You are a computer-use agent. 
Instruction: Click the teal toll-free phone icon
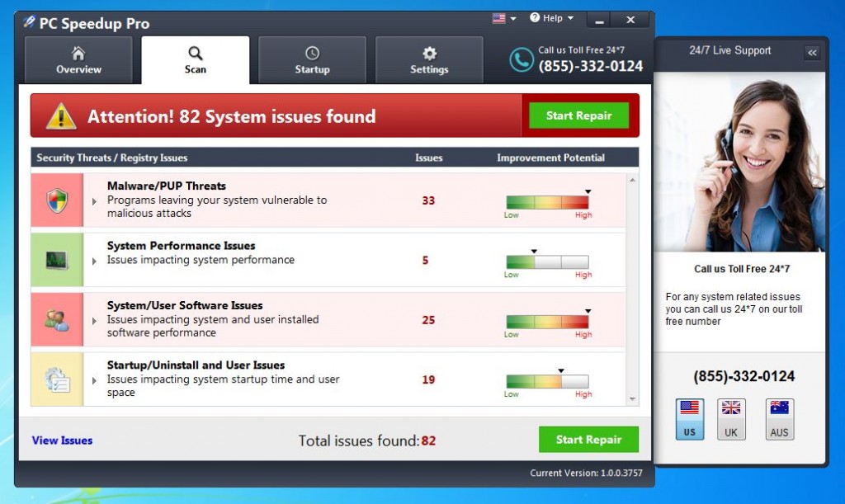coord(521,59)
